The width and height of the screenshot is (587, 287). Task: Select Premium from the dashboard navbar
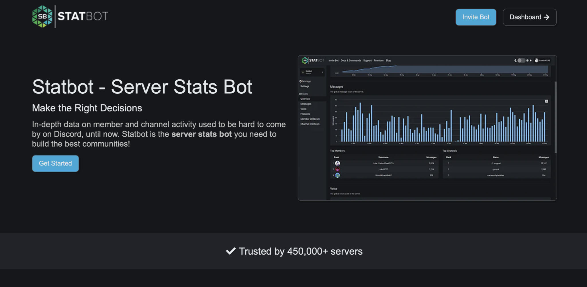379,60
